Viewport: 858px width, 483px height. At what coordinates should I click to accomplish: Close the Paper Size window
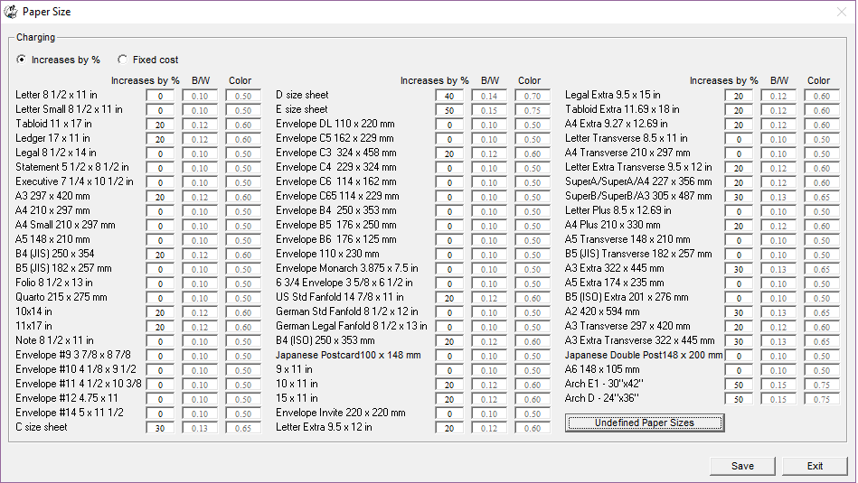pos(842,12)
